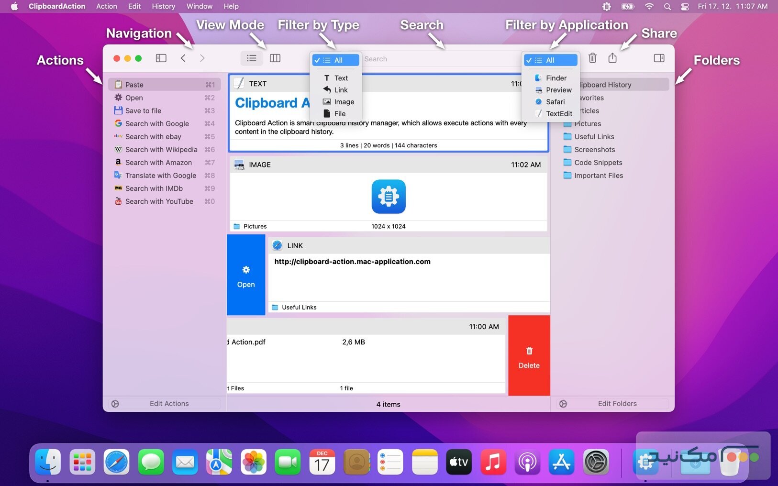This screenshot has height=486, width=778.
Task: Switch to list view mode
Action: tap(251, 58)
